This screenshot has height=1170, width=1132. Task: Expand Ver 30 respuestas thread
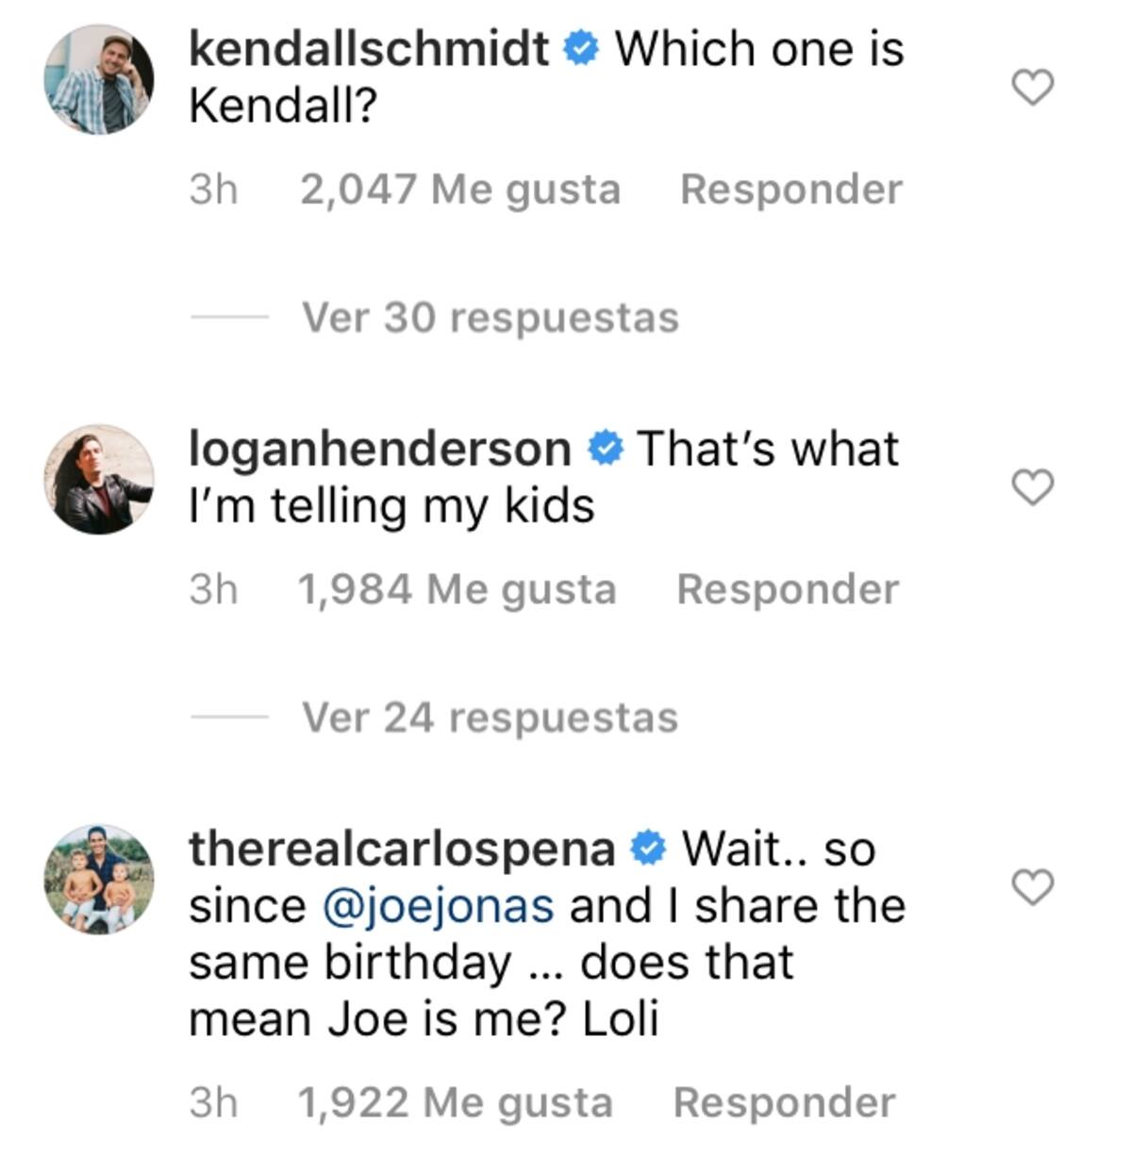pos(491,317)
